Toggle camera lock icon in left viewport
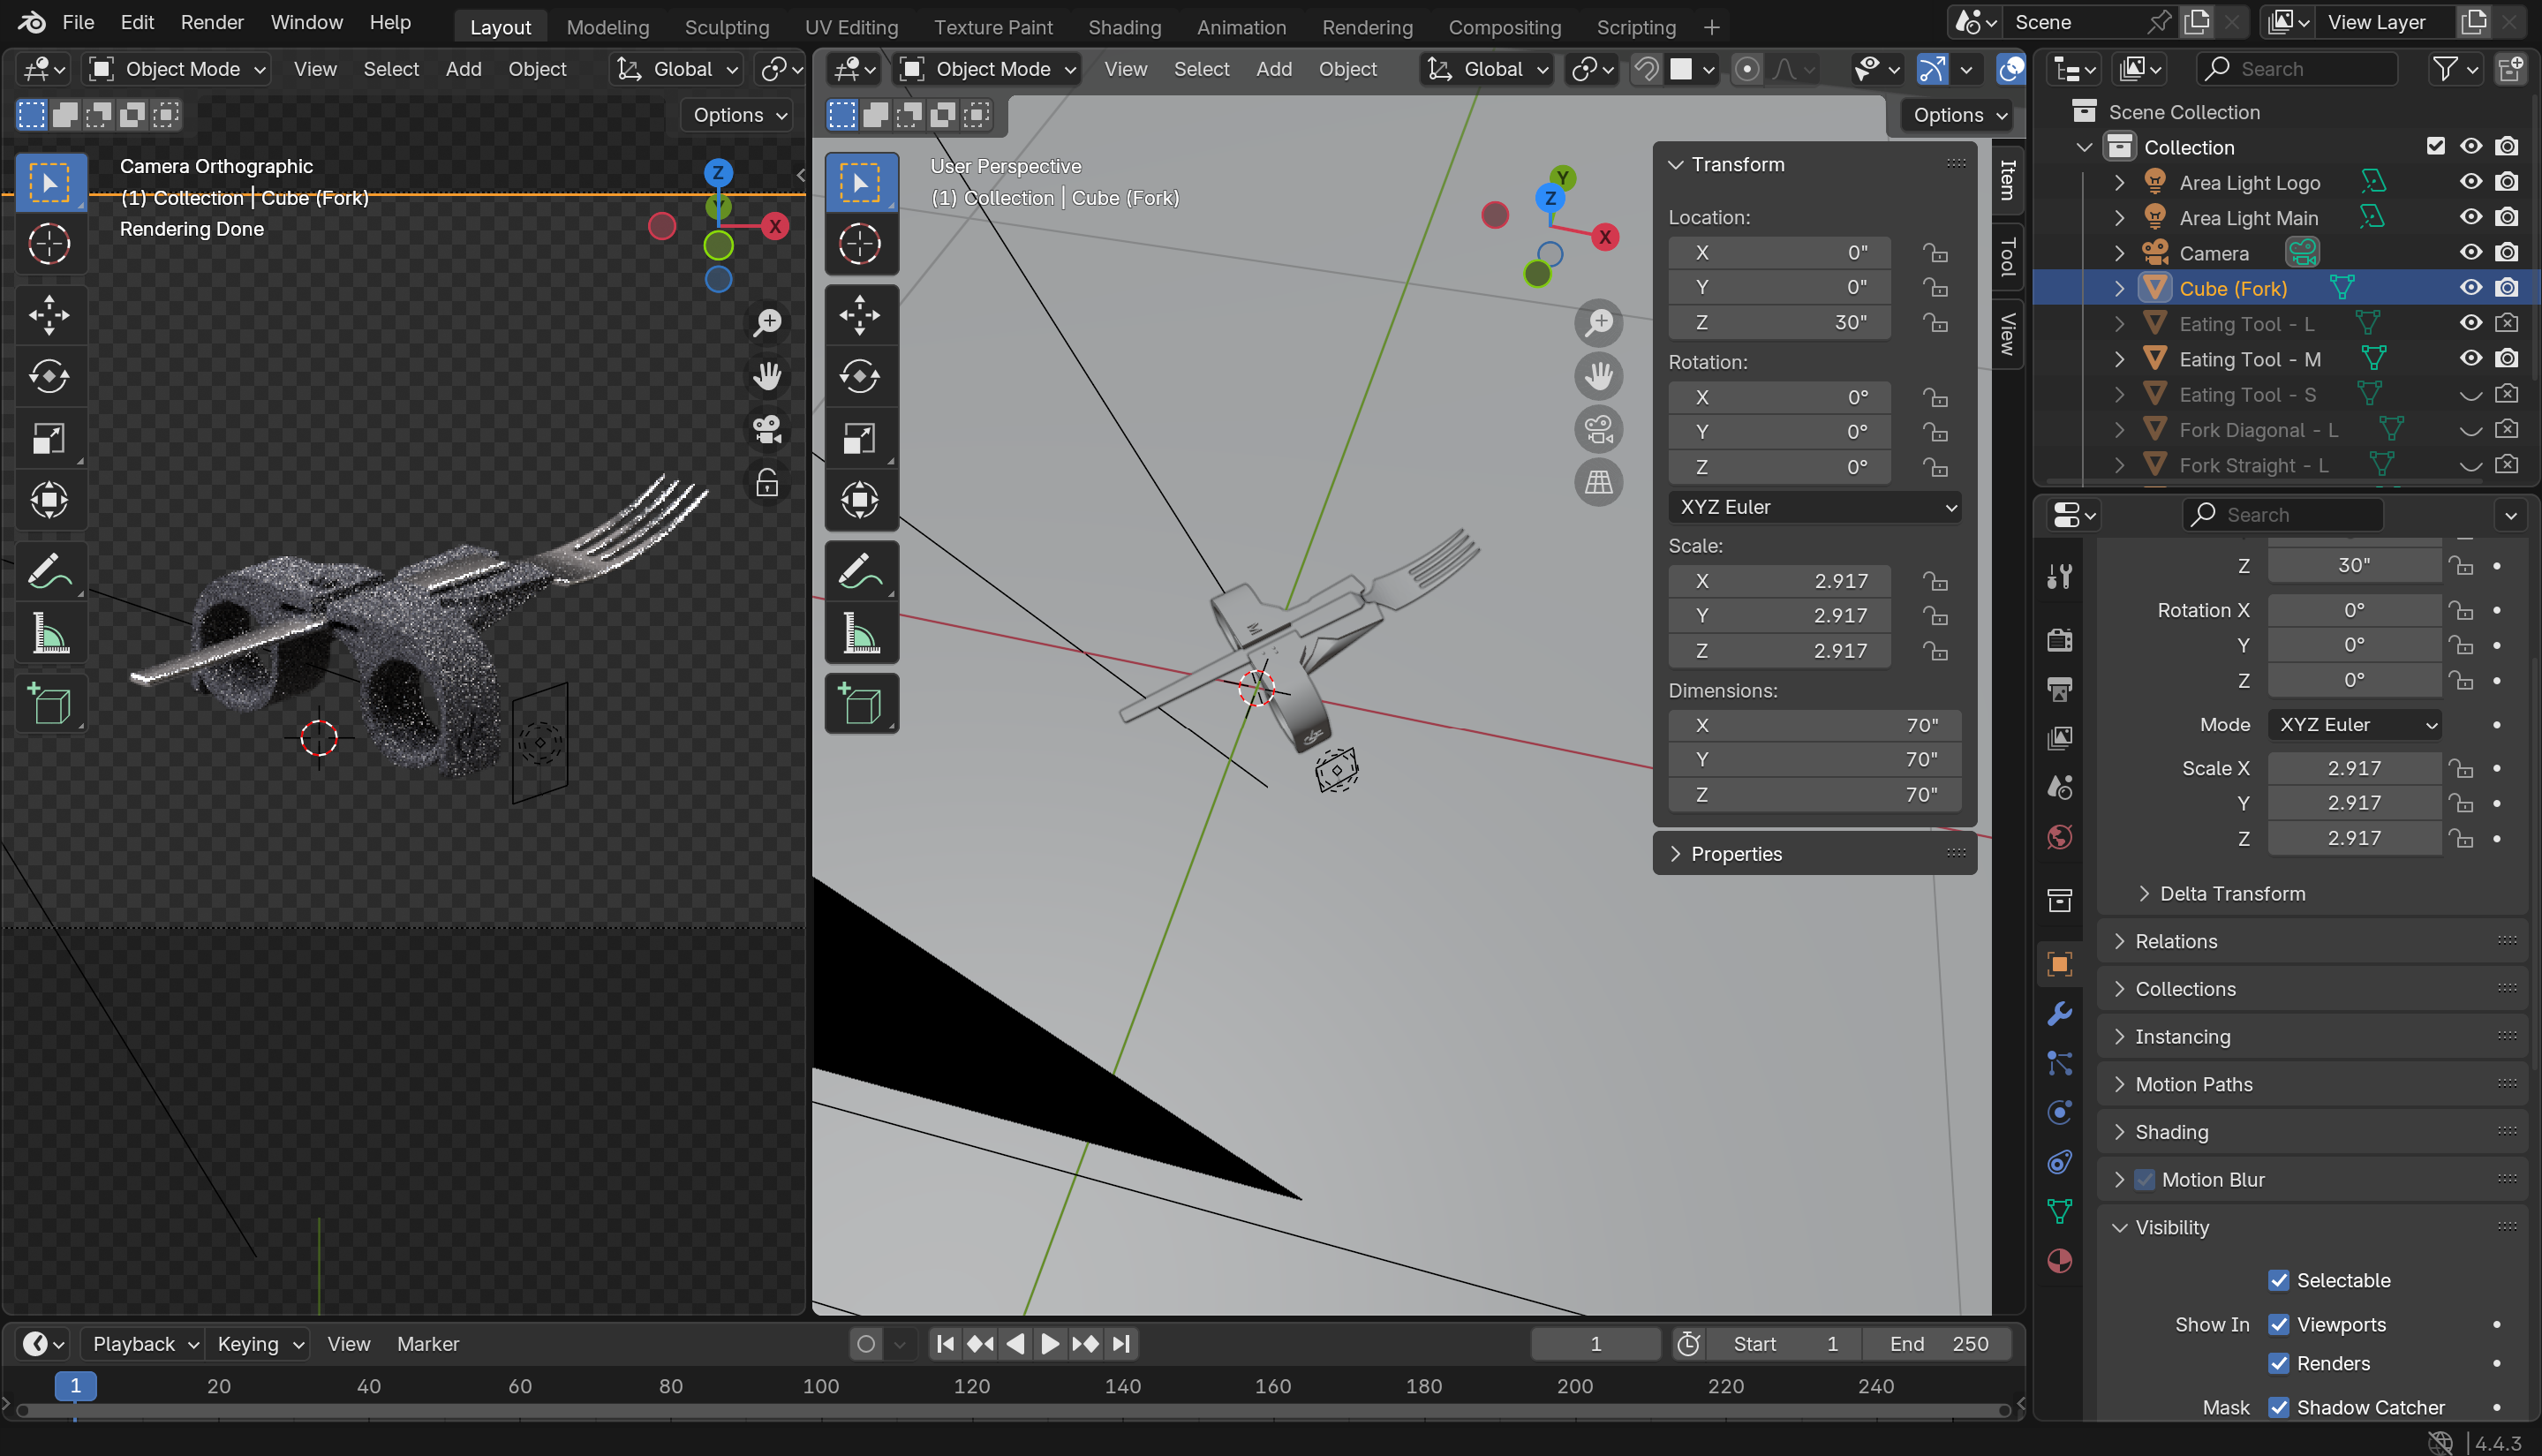2542x1456 pixels. (x=767, y=484)
